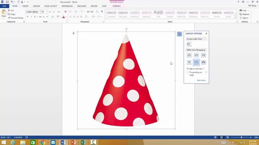Viewport: 259px width, 145px height.
Task: Open the Text Effects menu
Action: click(x=53, y=17)
